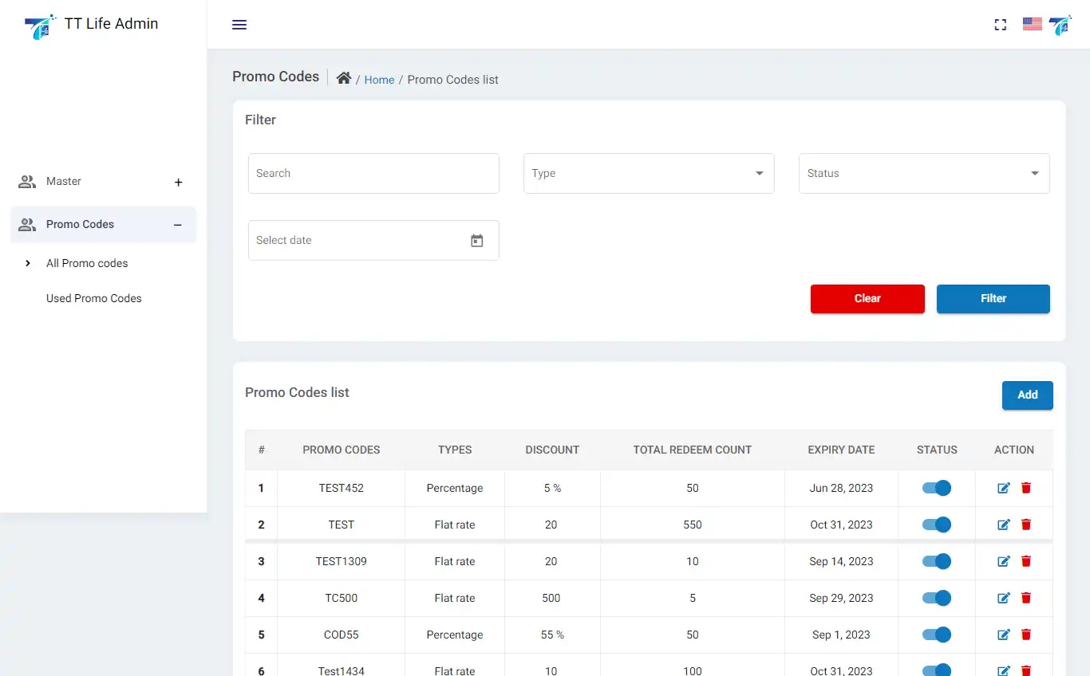Open Used Promo Codes in sidebar

94,298
